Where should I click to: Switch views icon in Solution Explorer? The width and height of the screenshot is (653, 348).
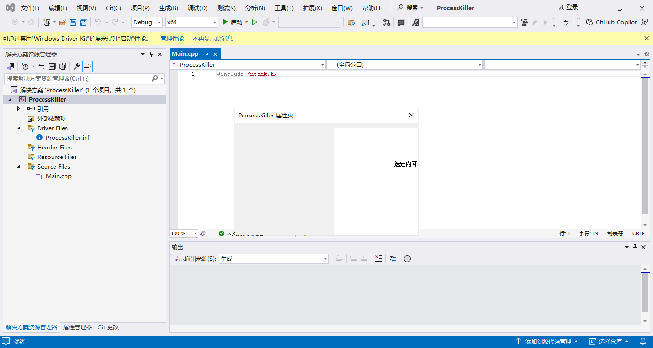point(10,66)
